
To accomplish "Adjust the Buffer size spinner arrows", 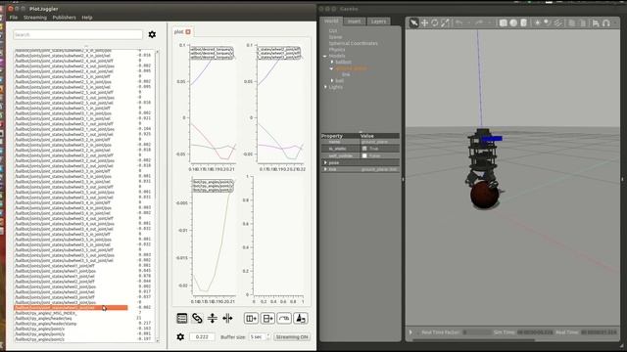I will click(268, 336).
